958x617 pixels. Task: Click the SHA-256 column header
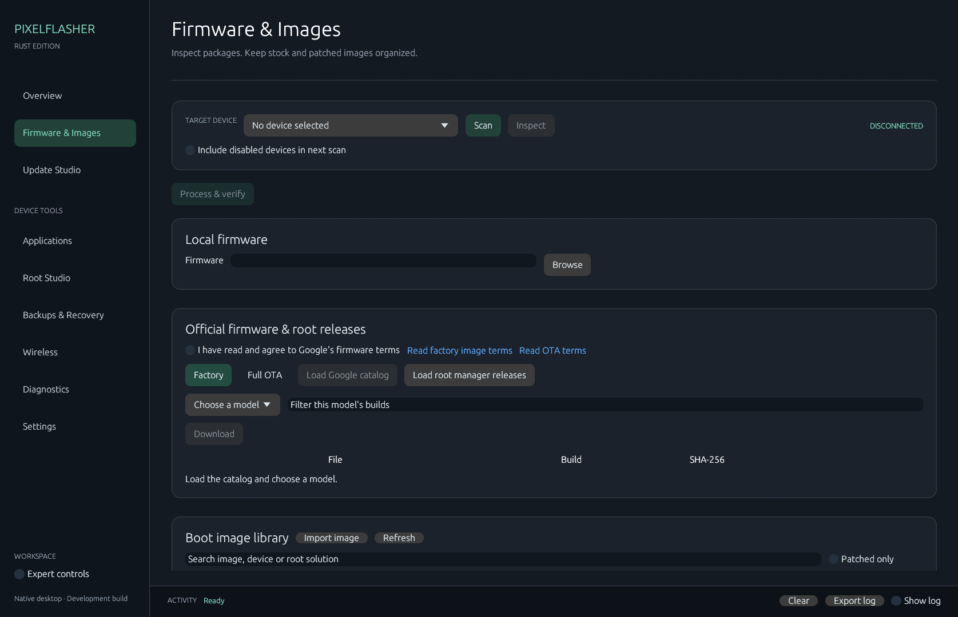[707, 460]
